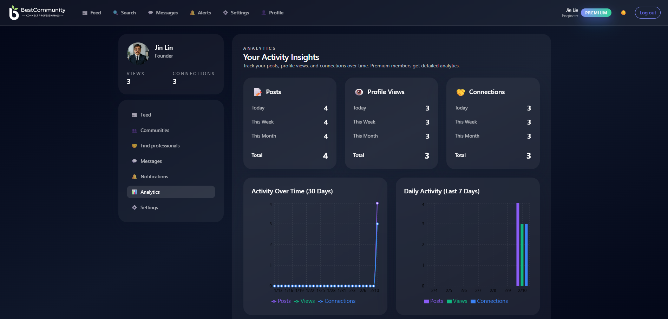
Task: Toggle the dark/light theme sun icon
Action: (623, 13)
